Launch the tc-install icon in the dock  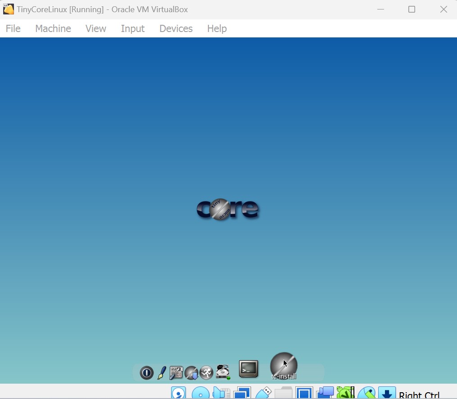[284, 366]
